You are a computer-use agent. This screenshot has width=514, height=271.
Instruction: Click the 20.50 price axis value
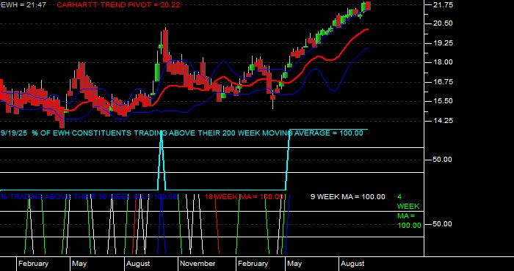tap(444, 23)
